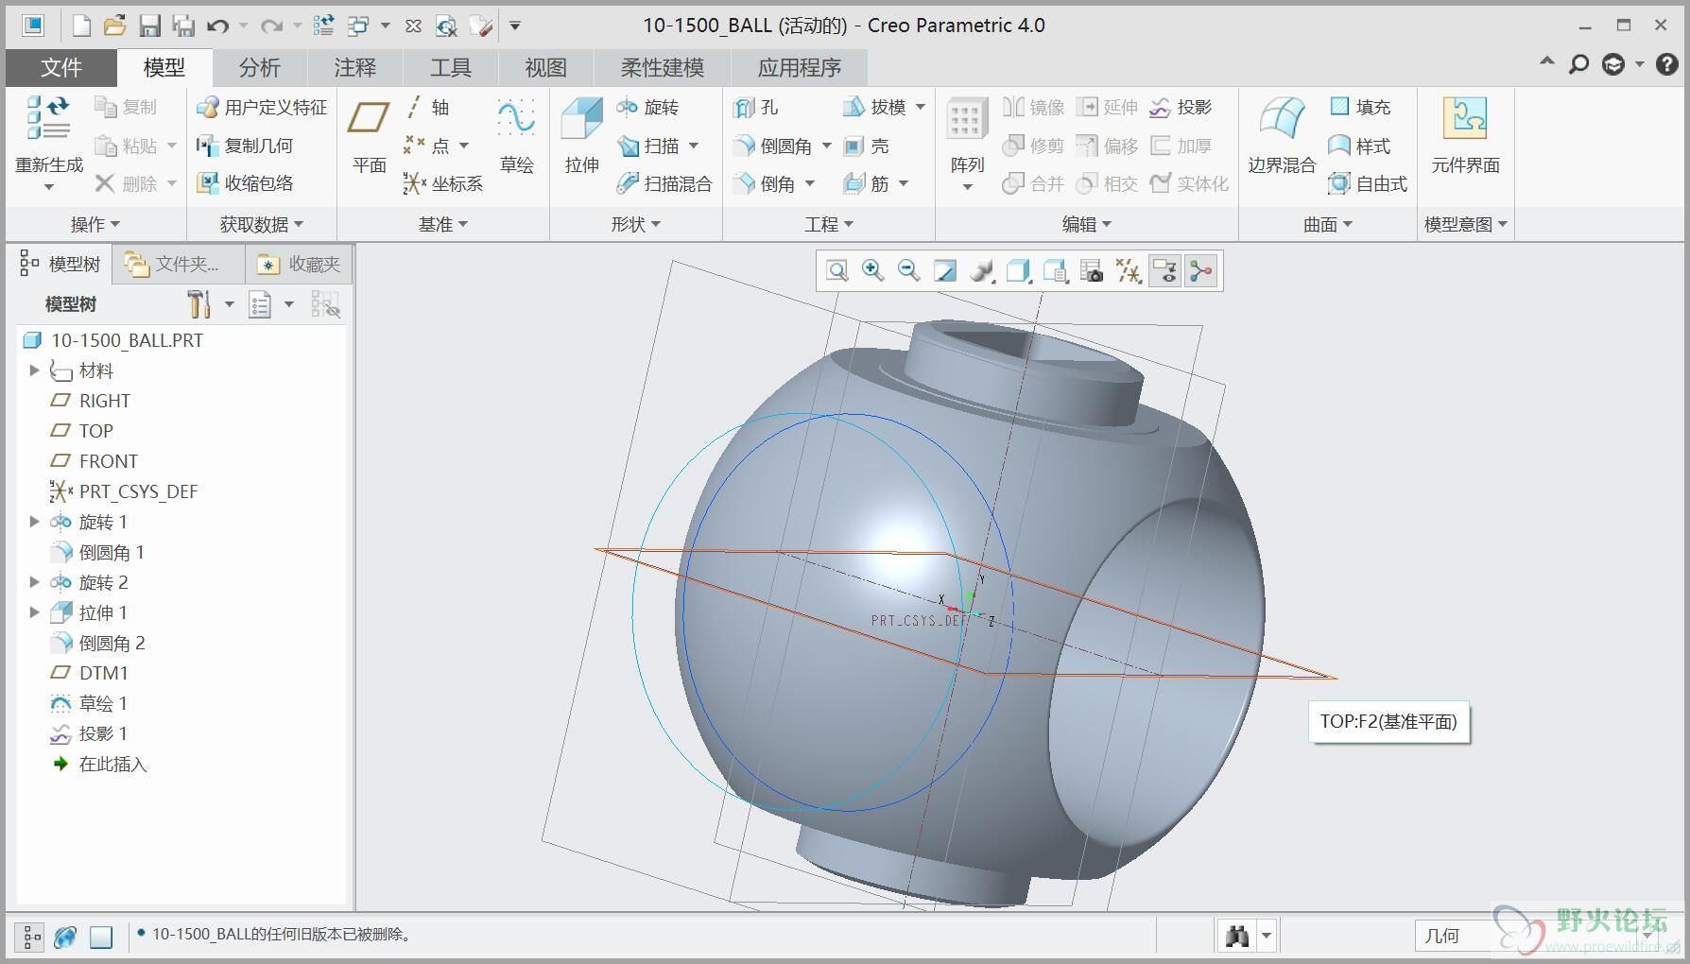Select 投影 1 in the model tree

tap(89, 733)
